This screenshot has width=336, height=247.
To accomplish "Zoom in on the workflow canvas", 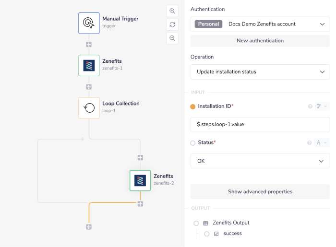I will click(172, 11).
